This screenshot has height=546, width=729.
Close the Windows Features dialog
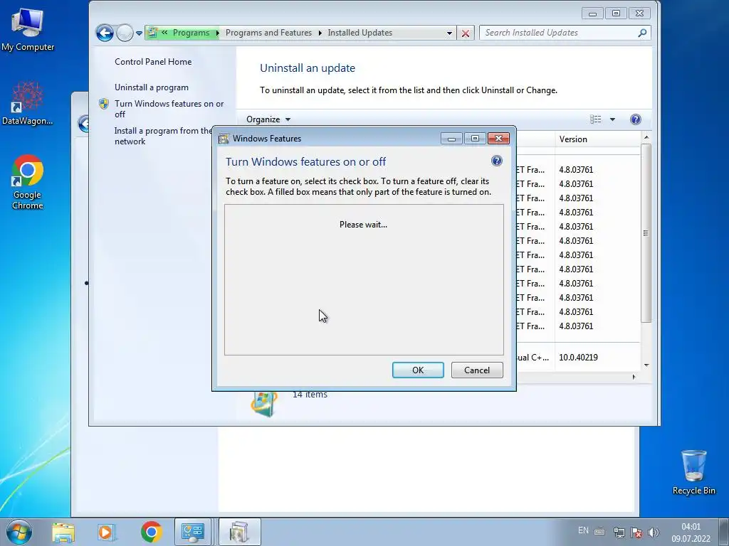click(x=498, y=139)
